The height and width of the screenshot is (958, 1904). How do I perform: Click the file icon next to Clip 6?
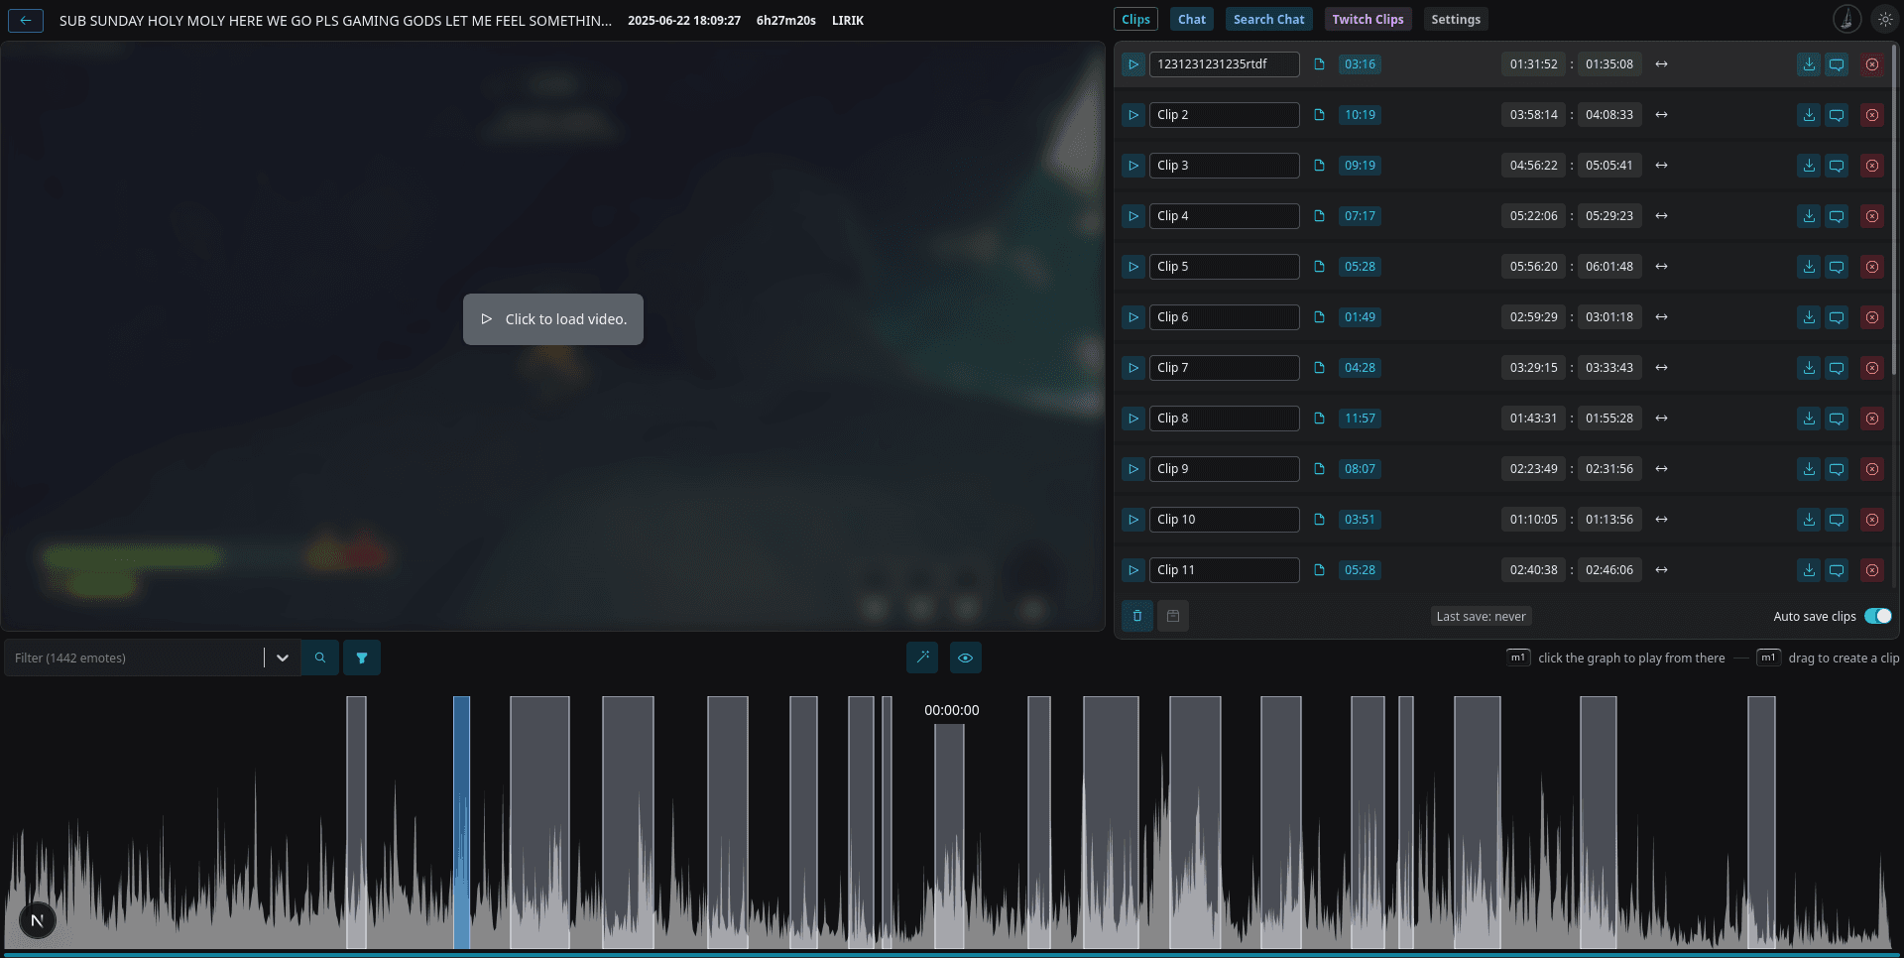(x=1319, y=317)
